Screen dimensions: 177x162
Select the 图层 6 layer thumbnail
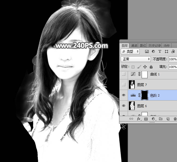coord(132,106)
